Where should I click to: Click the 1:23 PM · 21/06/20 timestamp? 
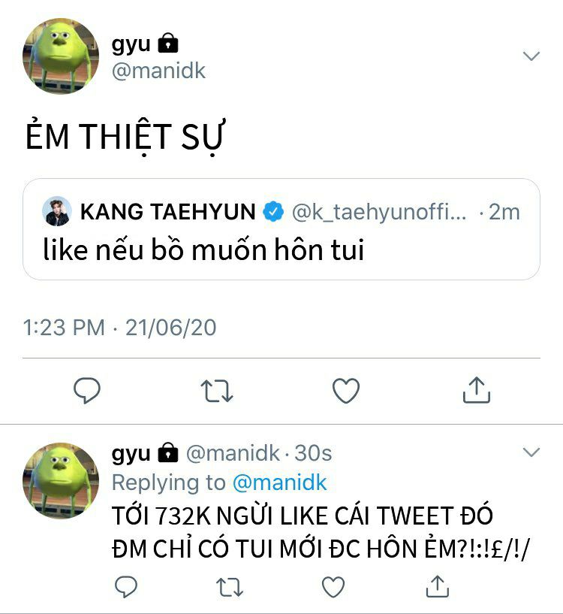click(119, 328)
